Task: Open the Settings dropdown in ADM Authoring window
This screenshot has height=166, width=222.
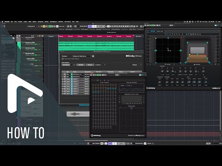Action: (x=140, y=65)
